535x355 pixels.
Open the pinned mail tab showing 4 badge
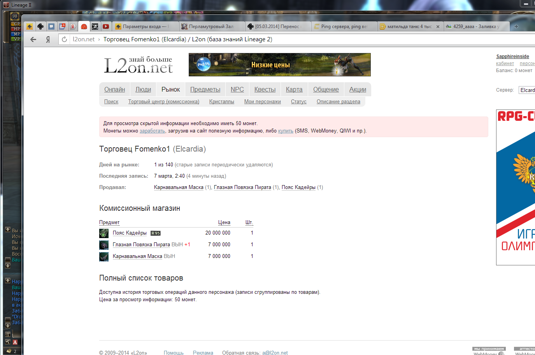62,26
